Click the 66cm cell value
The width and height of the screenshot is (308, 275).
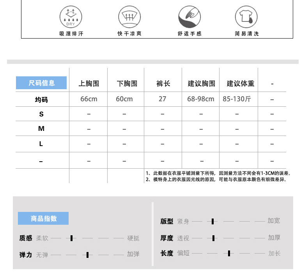[89, 99]
